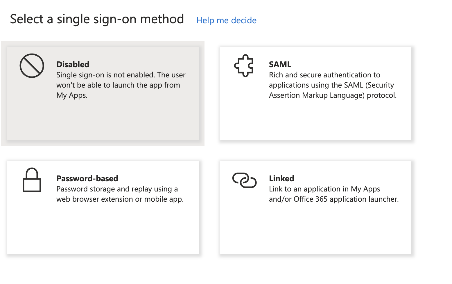Viewport: 452px width, 284px height.
Task: Click the Password-based padlock icon
Action: 32,180
